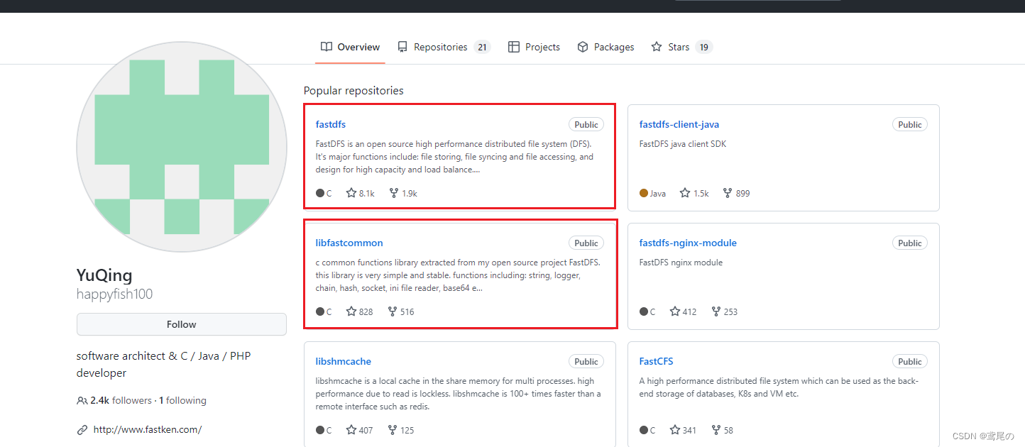
Task: Open the libfastcommon repository
Action: 349,243
